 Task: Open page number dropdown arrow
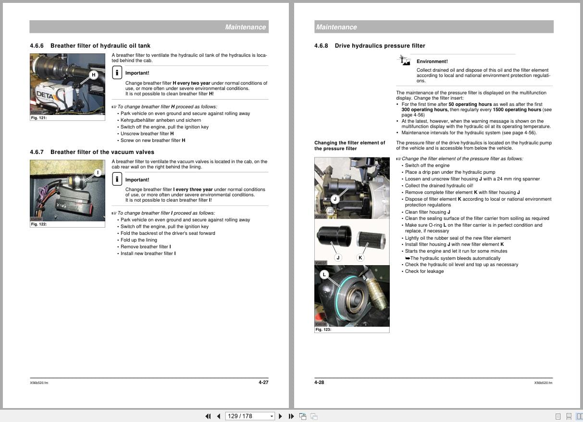point(272,416)
